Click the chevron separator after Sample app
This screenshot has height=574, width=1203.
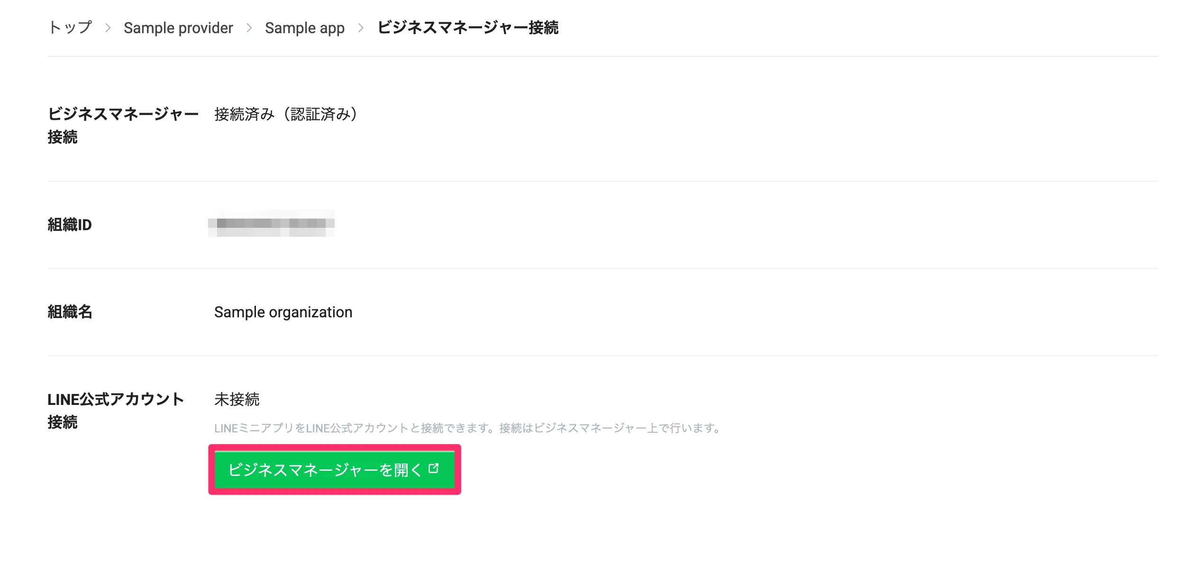361,28
